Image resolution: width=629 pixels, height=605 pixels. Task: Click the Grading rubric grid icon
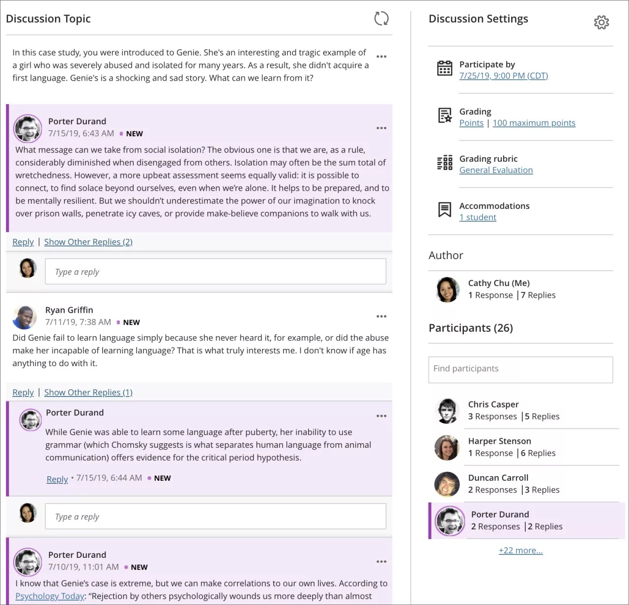[x=445, y=163]
